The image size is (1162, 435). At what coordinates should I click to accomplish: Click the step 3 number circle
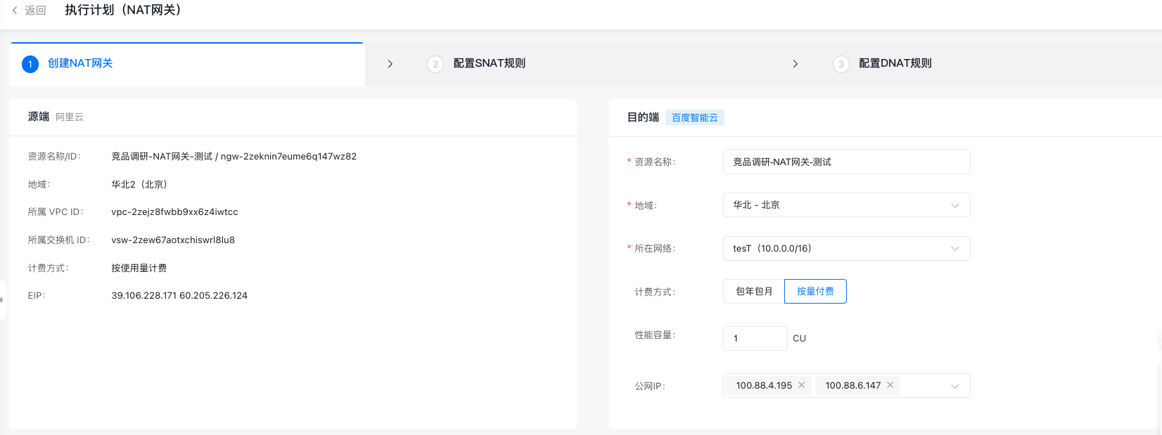(x=841, y=64)
